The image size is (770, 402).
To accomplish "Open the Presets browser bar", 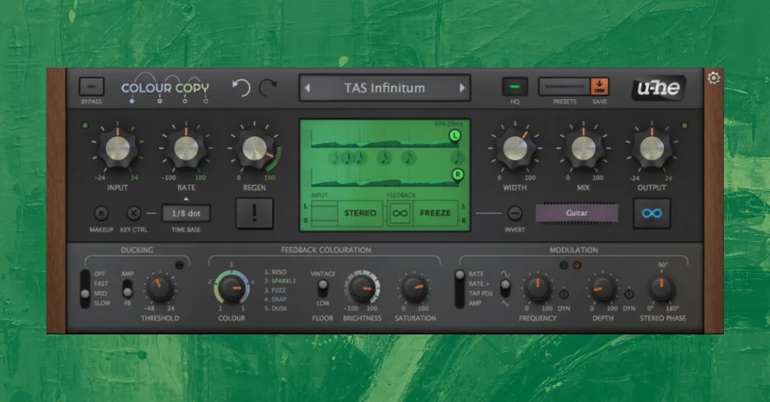I will pos(565,86).
